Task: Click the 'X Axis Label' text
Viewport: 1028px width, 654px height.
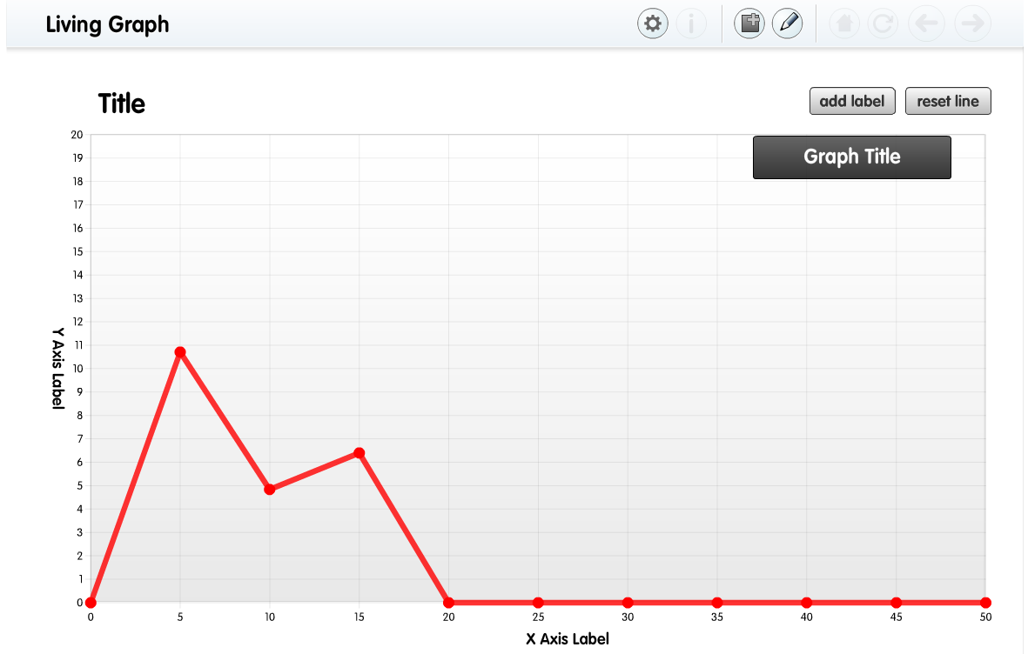Action: pyautogui.click(x=567, y=639)
